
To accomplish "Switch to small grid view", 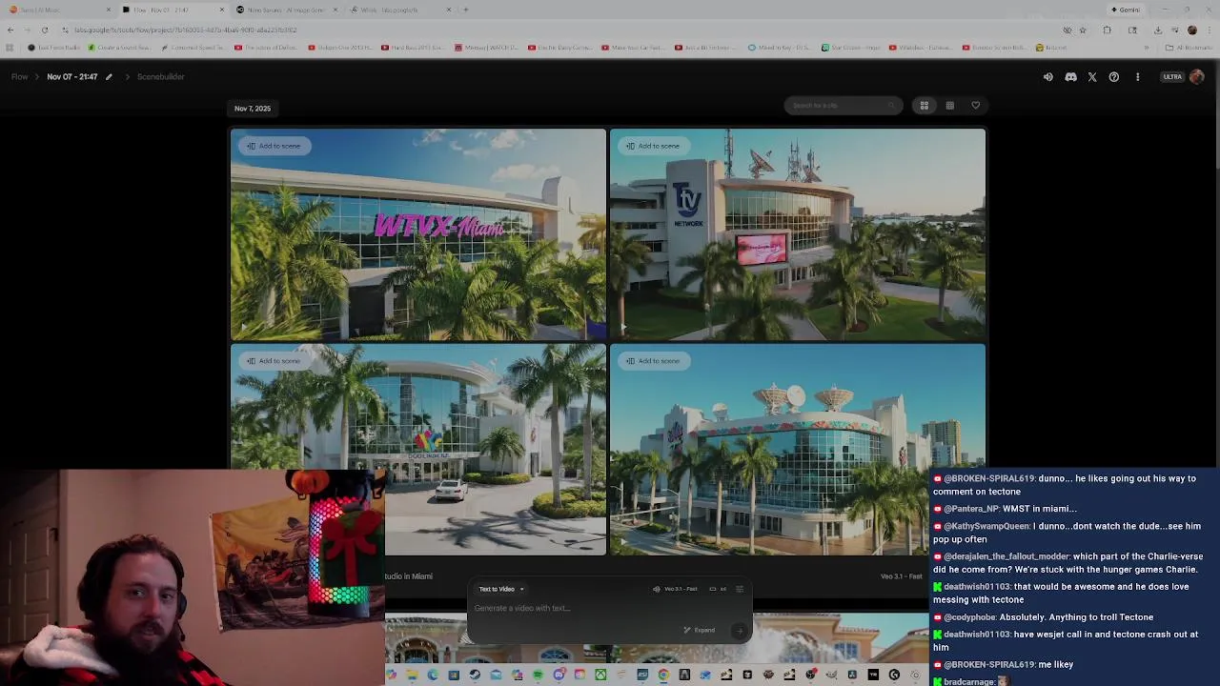I will (949, 106).
